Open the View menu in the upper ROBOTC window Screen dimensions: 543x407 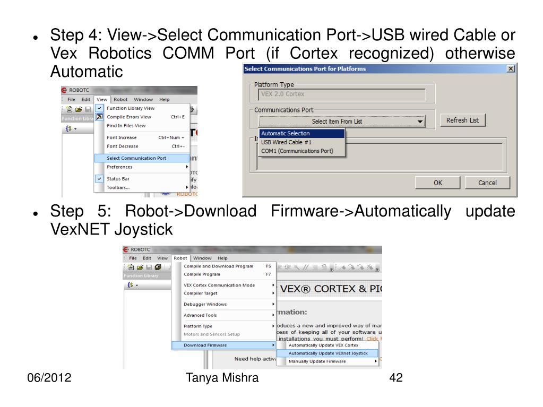click(102, 99)
